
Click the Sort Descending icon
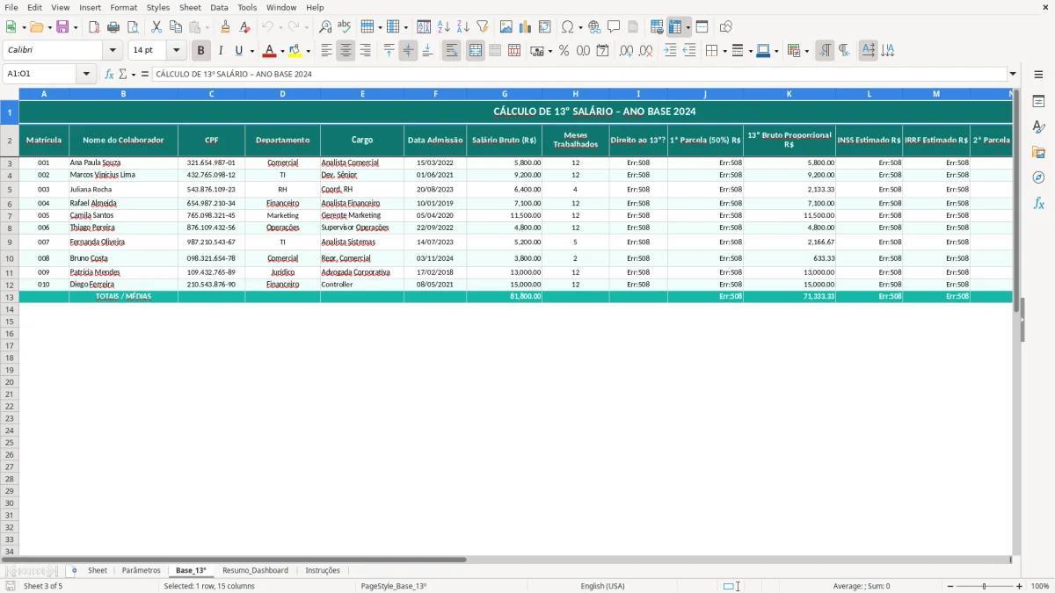(x=463, y=27)
